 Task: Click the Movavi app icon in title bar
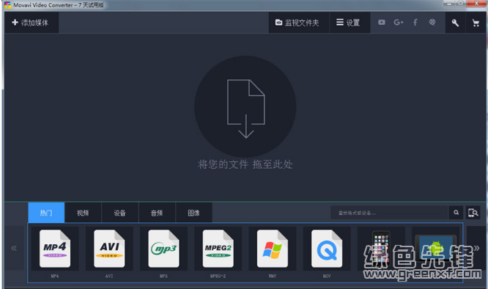pyautogui.click(x=7, y=5)
